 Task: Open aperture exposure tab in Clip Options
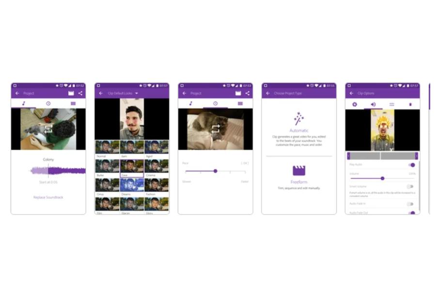[x=355, y=104]
